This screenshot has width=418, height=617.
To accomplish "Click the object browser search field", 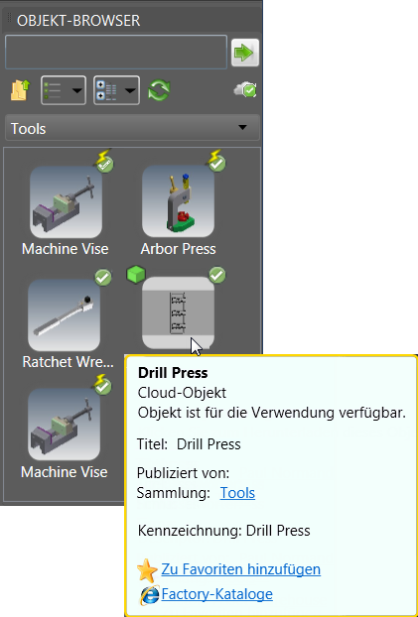I will [116, 53].
